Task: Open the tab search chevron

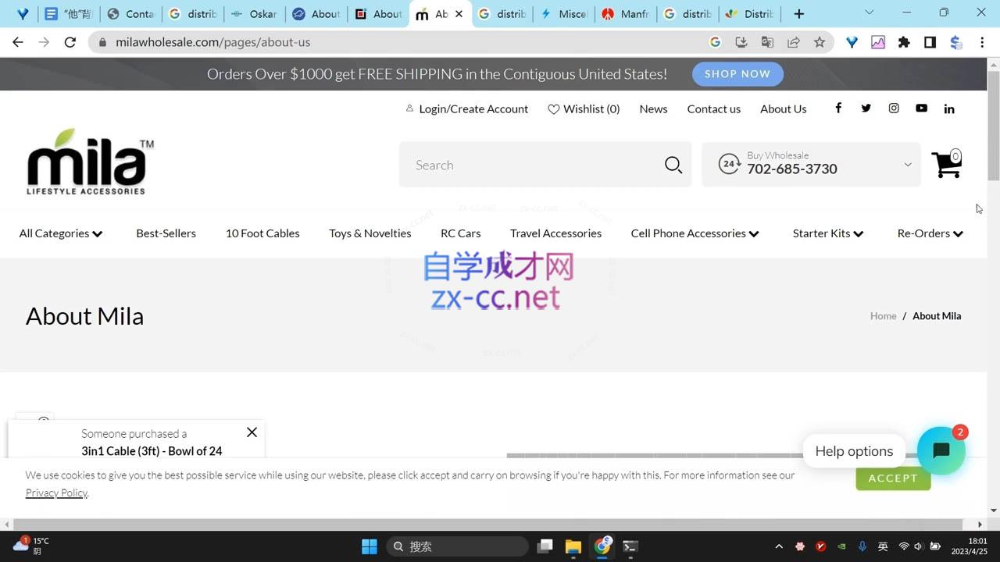Action: click(870, 13)
